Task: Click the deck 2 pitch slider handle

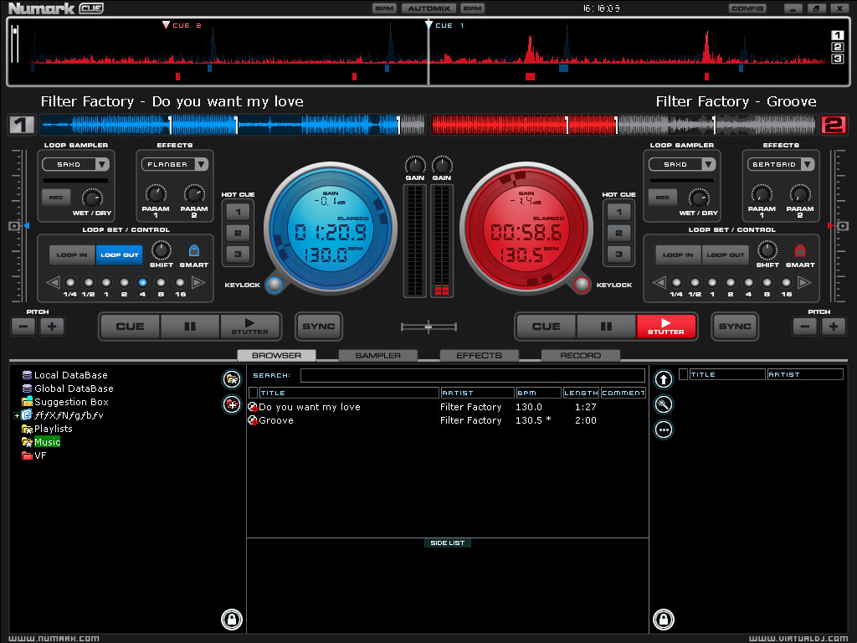Action: pyautogui.click(x=843, y=226)
